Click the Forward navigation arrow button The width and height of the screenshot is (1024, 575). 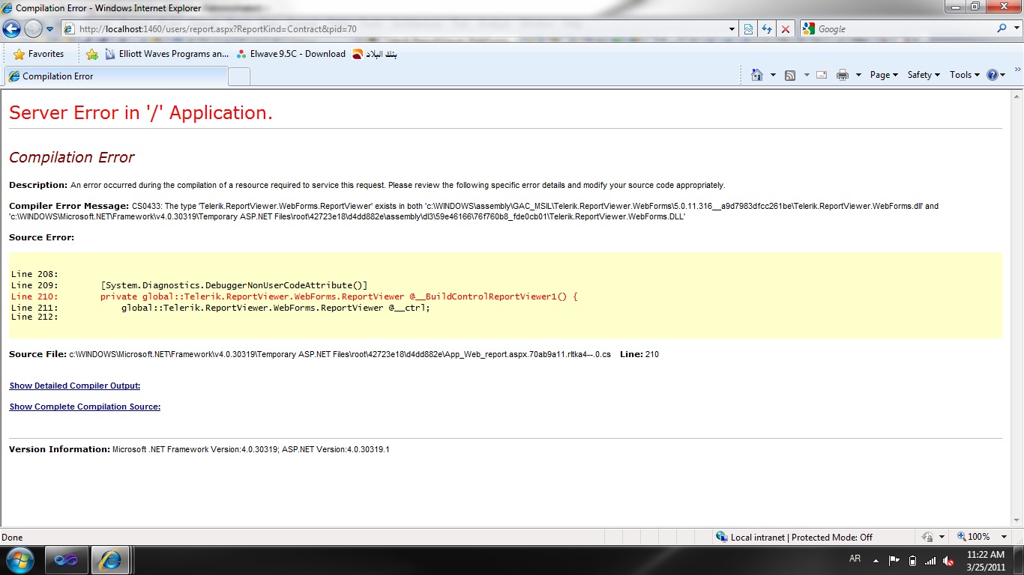[33, 29]
